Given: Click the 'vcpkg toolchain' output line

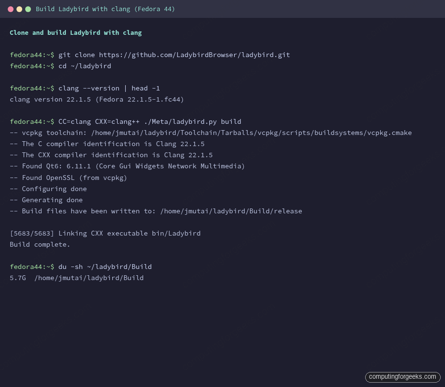Looking at the screenshot, I should [x=210, y=133].
